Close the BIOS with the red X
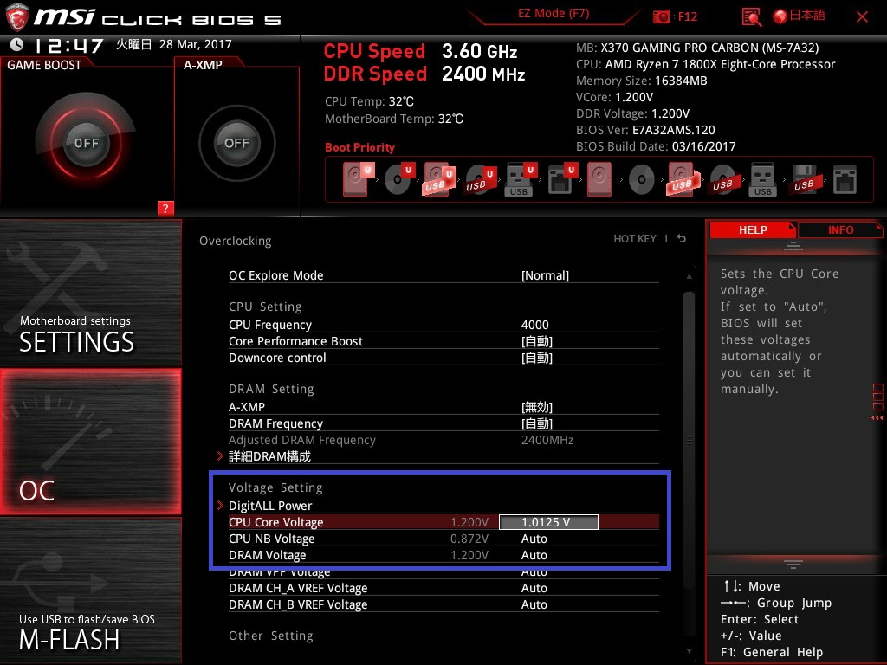The image size is (887, 665). [x=862, y=17]
